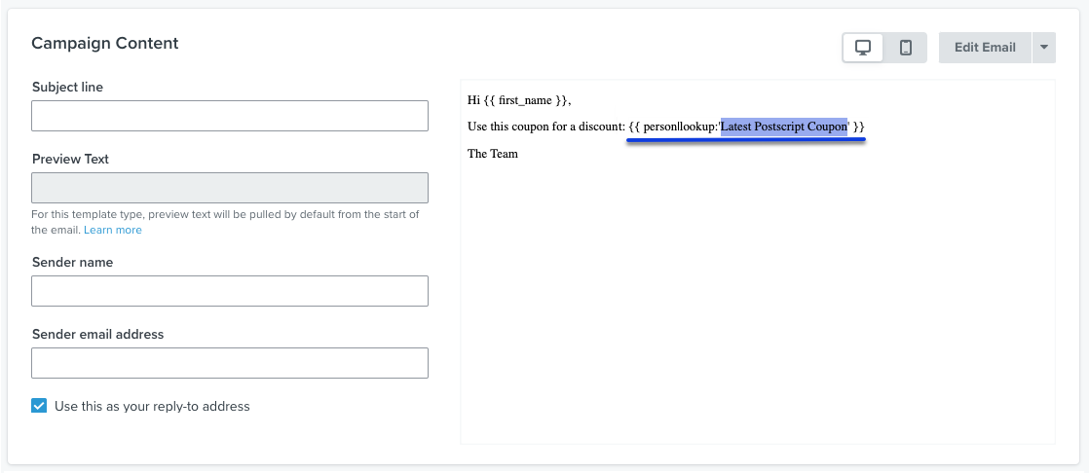
Task: Switch to mobile preview mode
Action: click(906, 48)
